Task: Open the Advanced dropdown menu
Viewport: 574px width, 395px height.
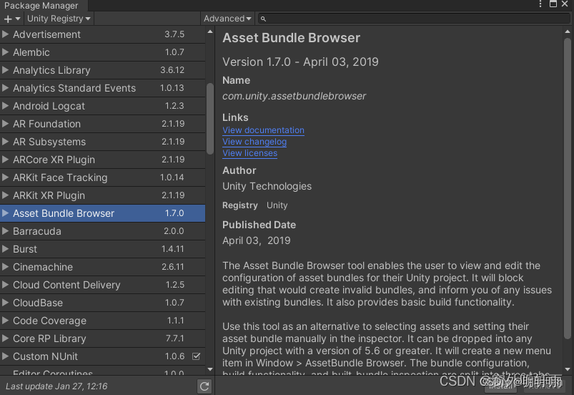Action: (227, 19)
